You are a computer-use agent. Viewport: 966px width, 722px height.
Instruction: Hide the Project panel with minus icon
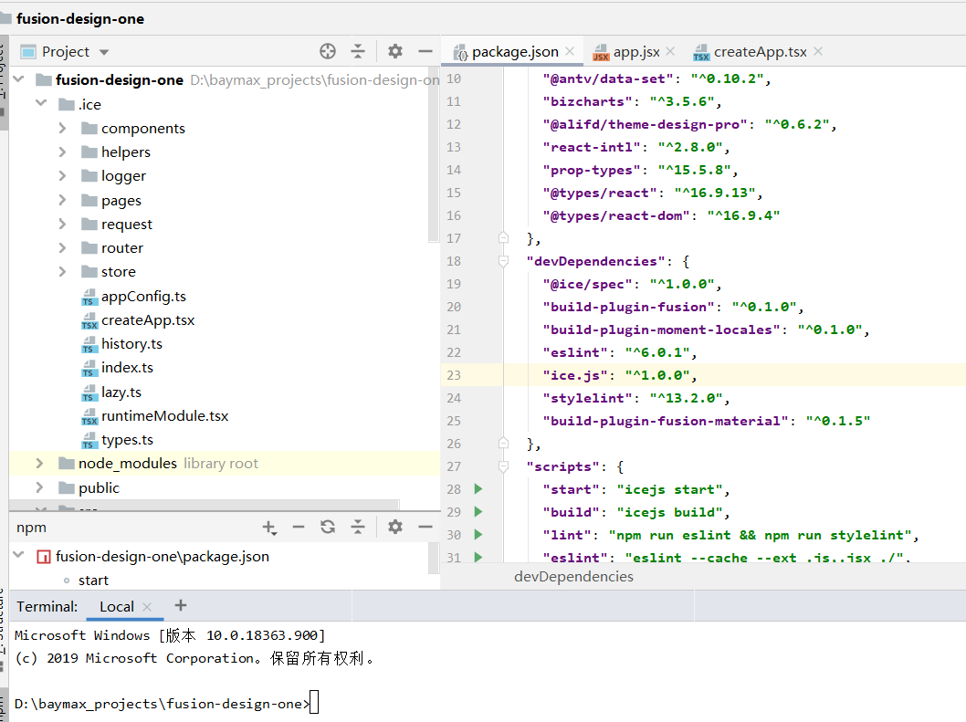tap(425, 51)
